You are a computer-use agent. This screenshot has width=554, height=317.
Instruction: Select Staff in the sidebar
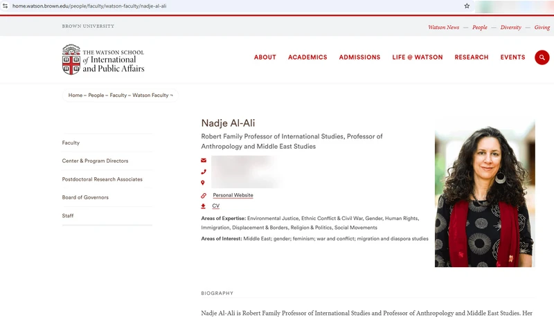pyautogui.click(x=68, y=216)
